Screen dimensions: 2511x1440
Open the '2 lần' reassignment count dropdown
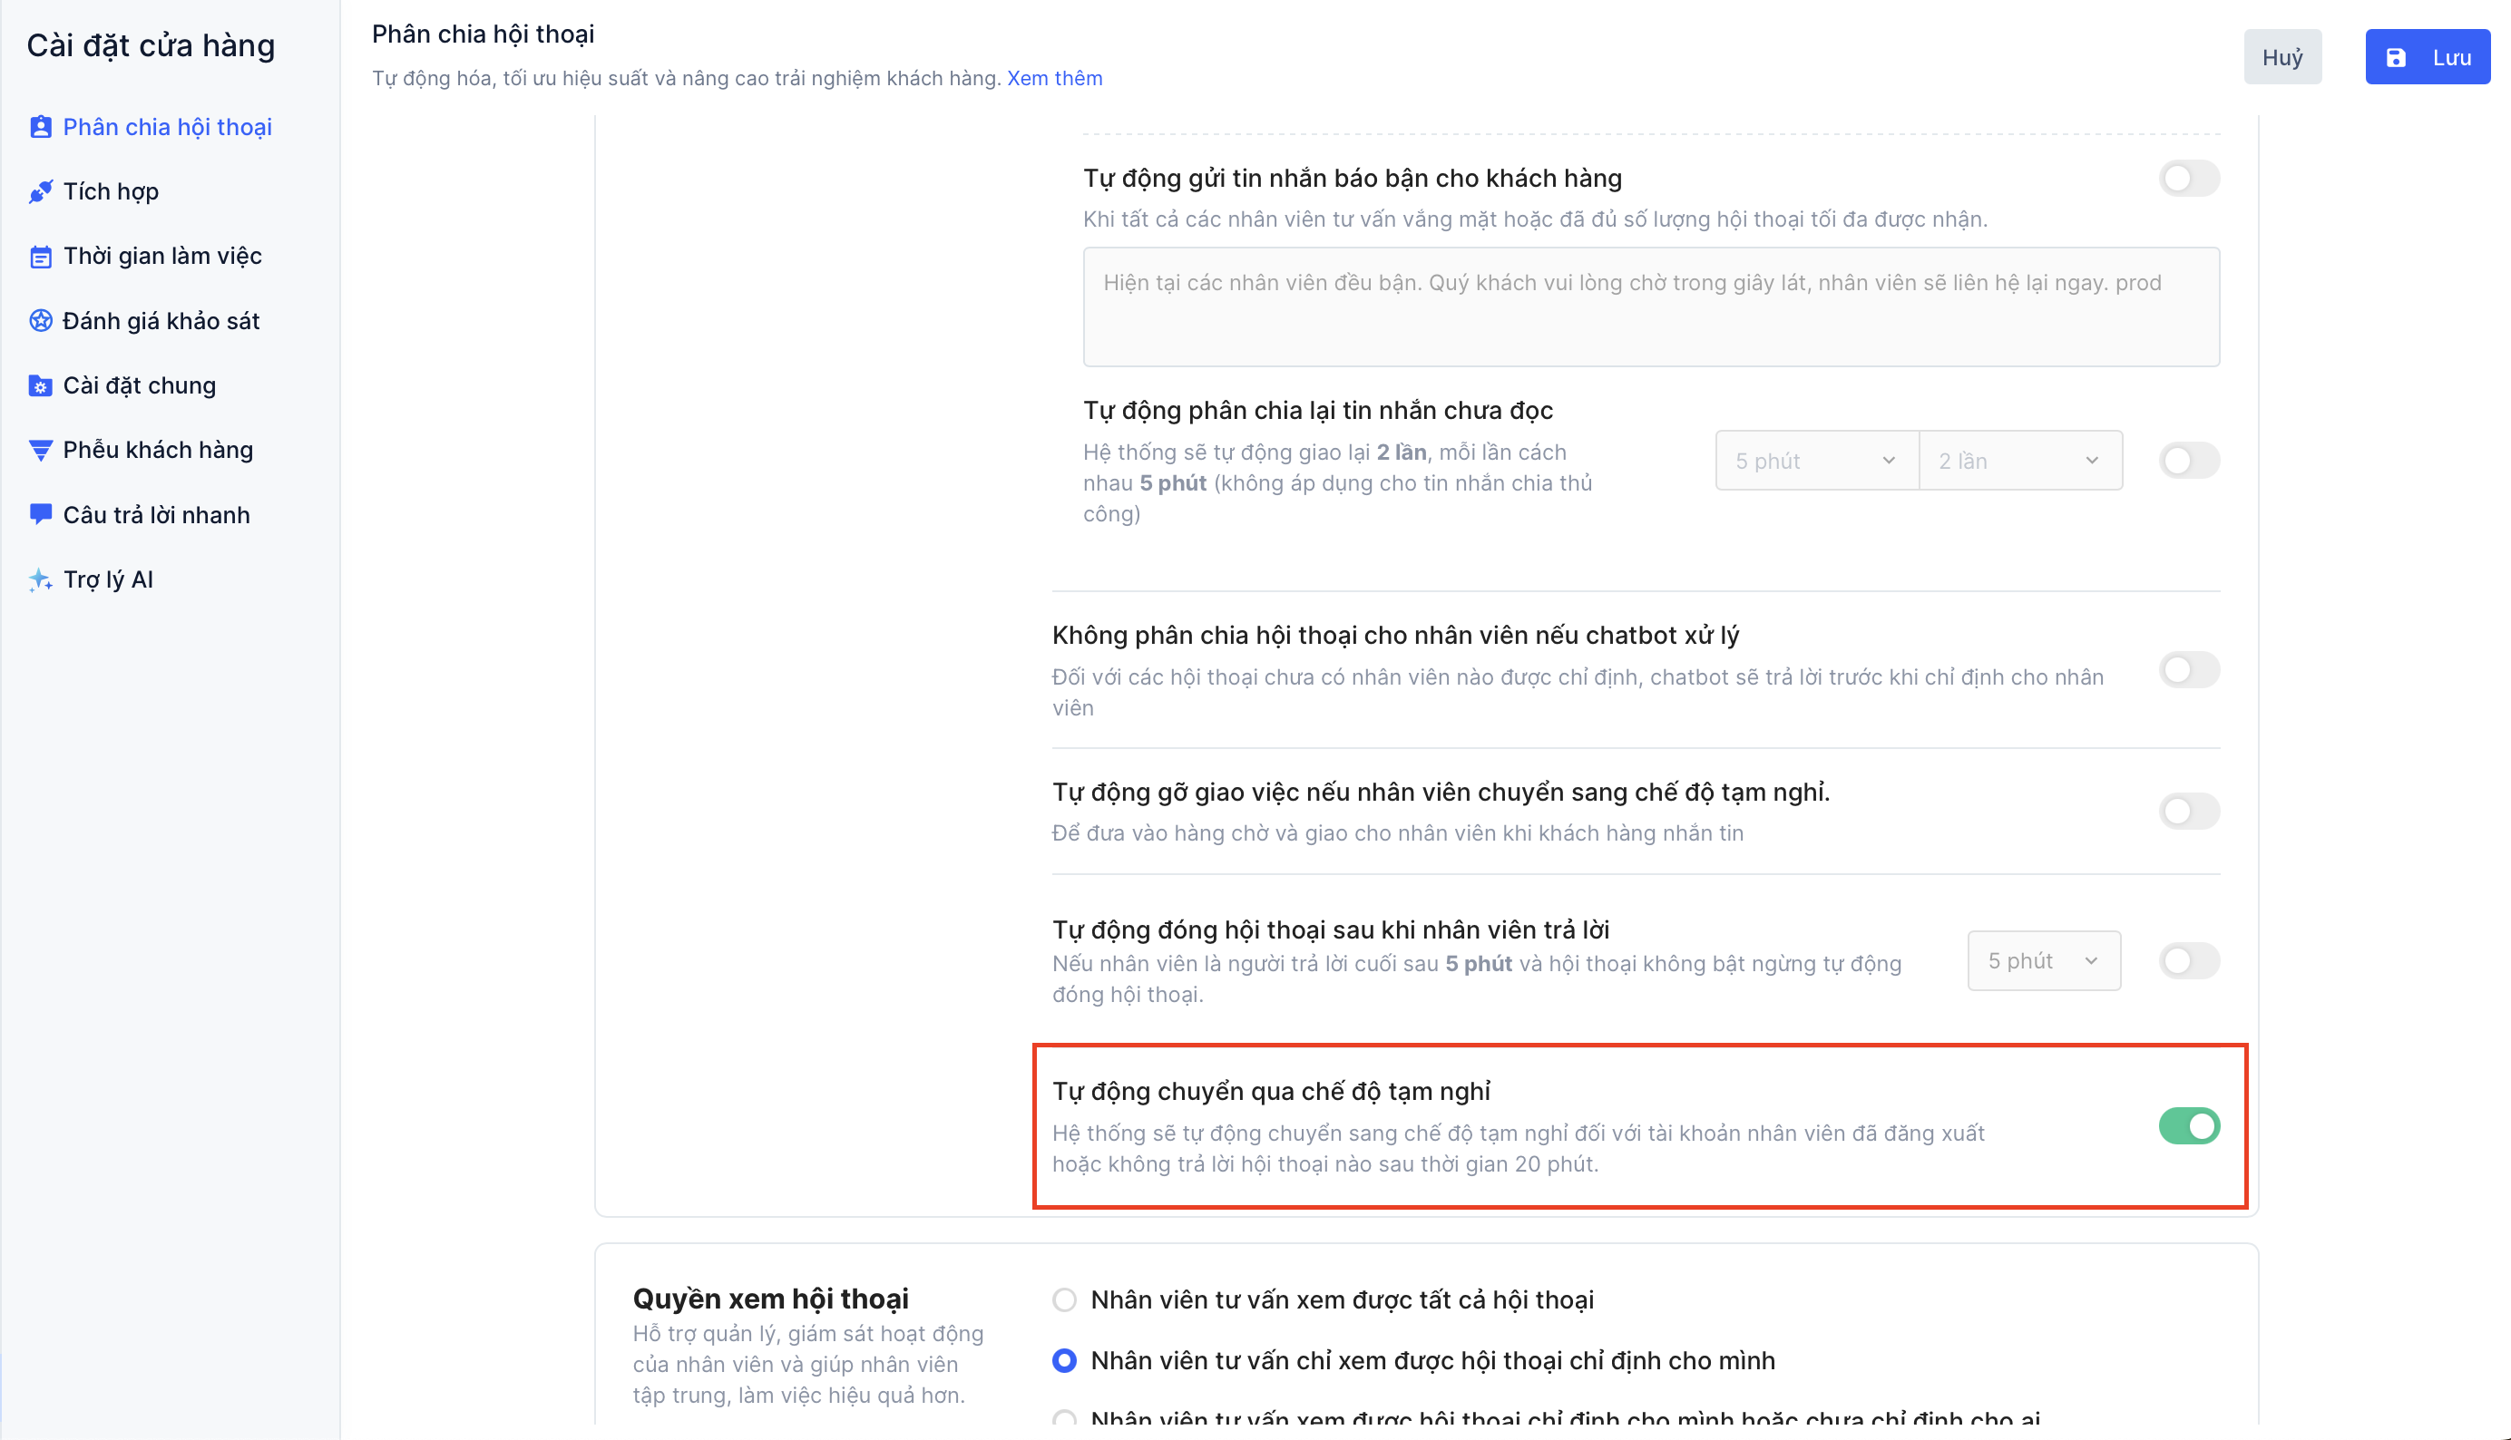pyautogui.click(x=2019, y=460)
